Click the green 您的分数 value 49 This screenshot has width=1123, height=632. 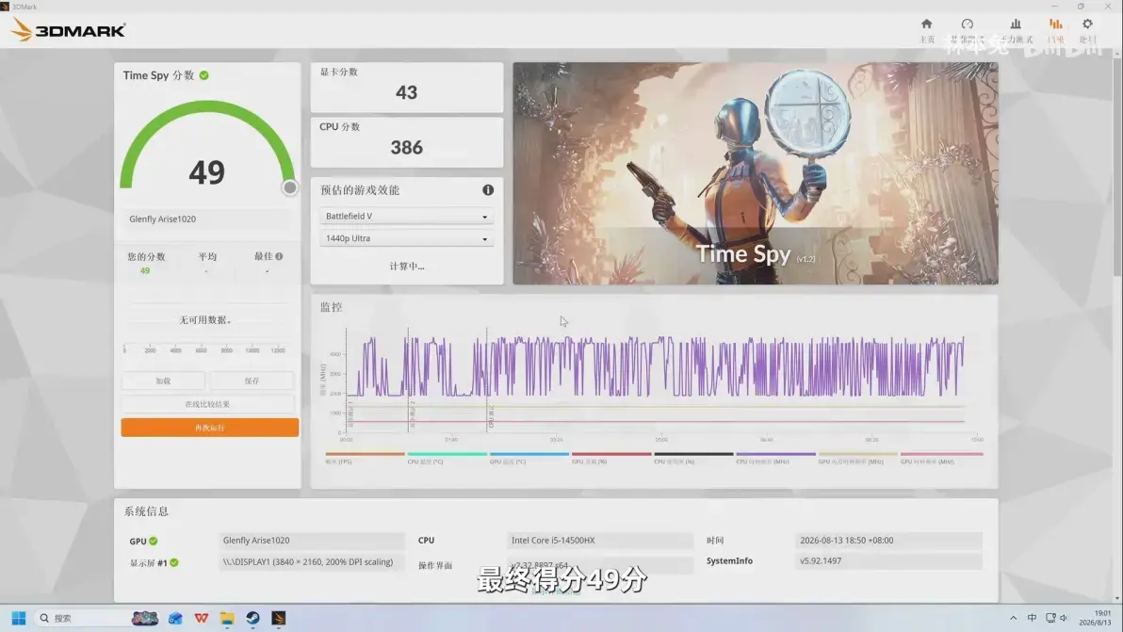pos(145,271)
